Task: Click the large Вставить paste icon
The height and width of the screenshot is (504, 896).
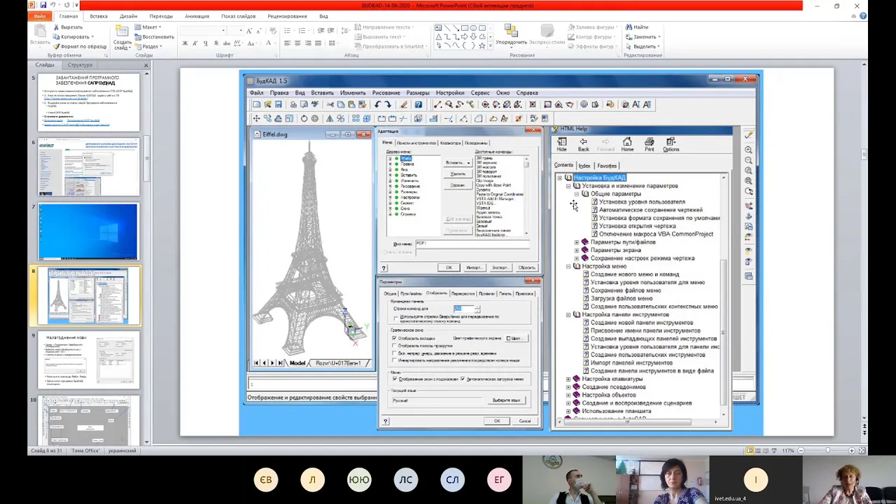Action: click(x=40, y=32)
